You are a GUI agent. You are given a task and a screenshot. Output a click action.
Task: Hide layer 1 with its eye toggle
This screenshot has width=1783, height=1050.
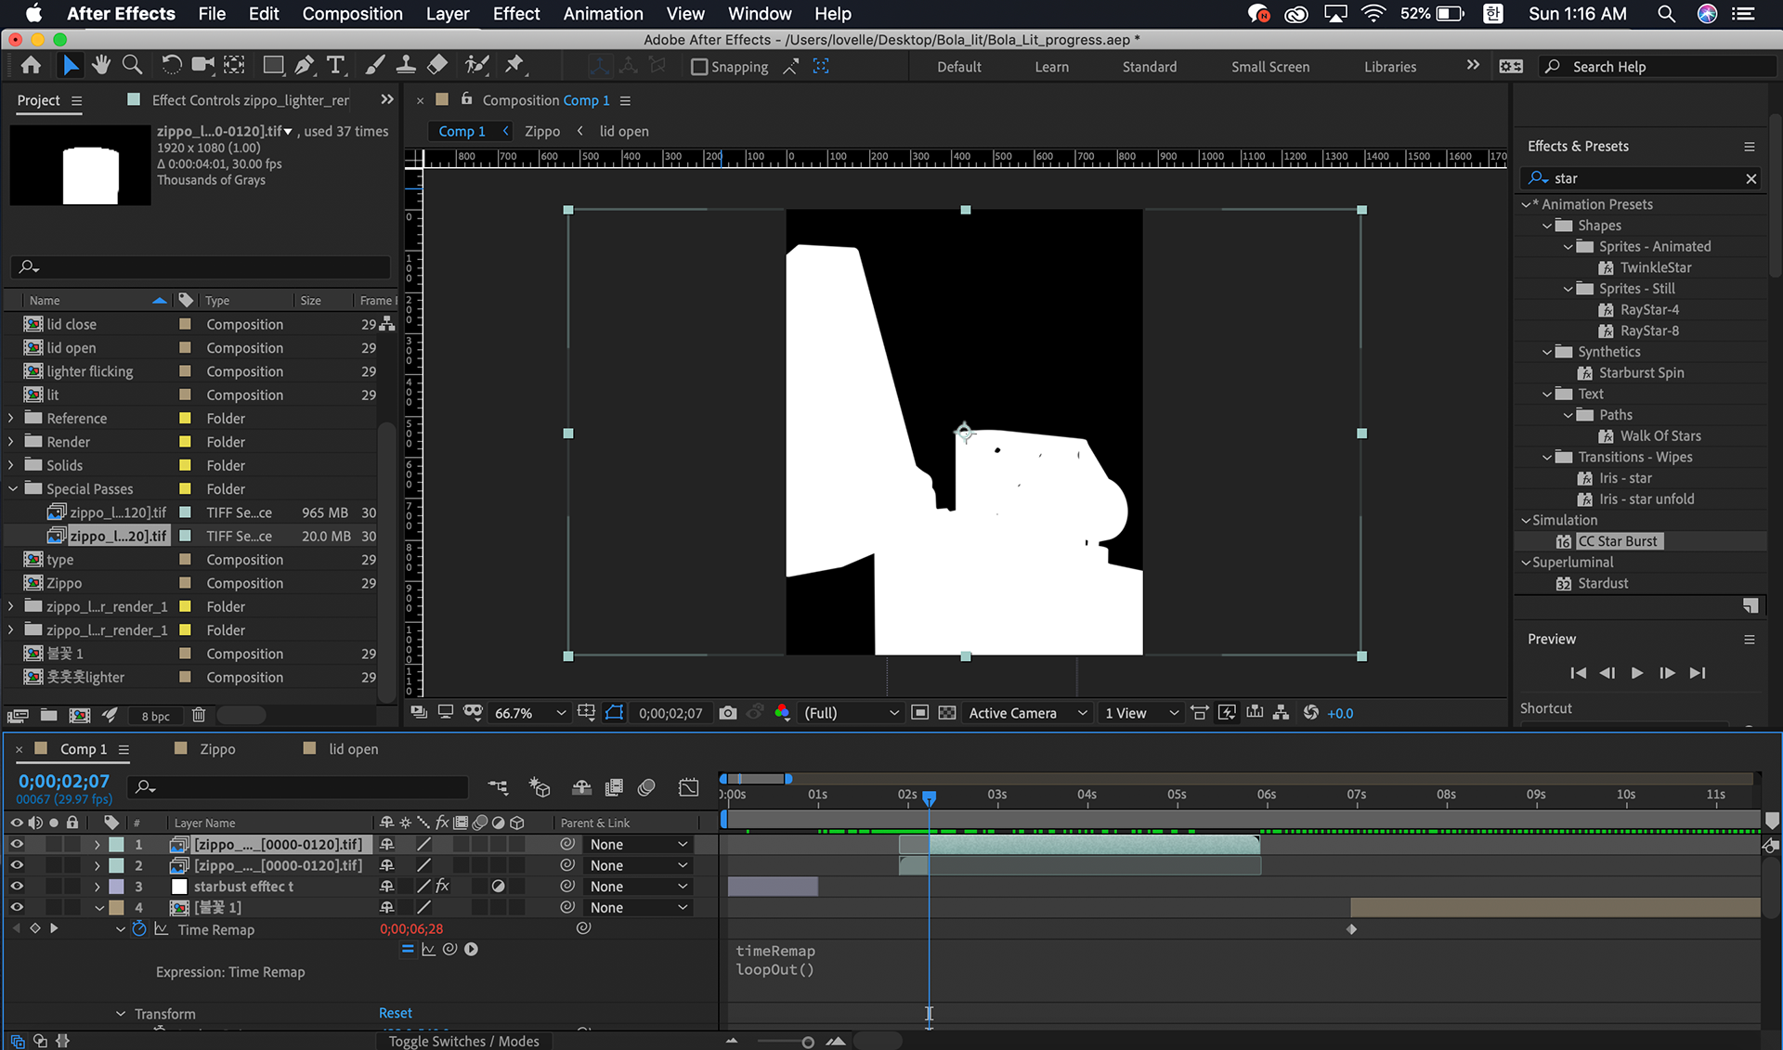[x=17, y=844]
